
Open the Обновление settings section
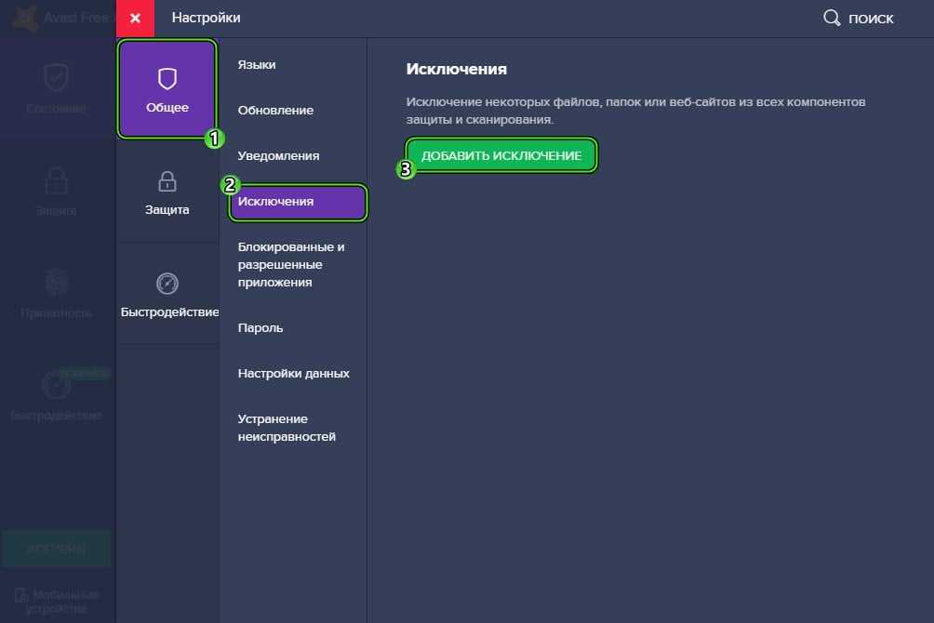coord(275,111)
